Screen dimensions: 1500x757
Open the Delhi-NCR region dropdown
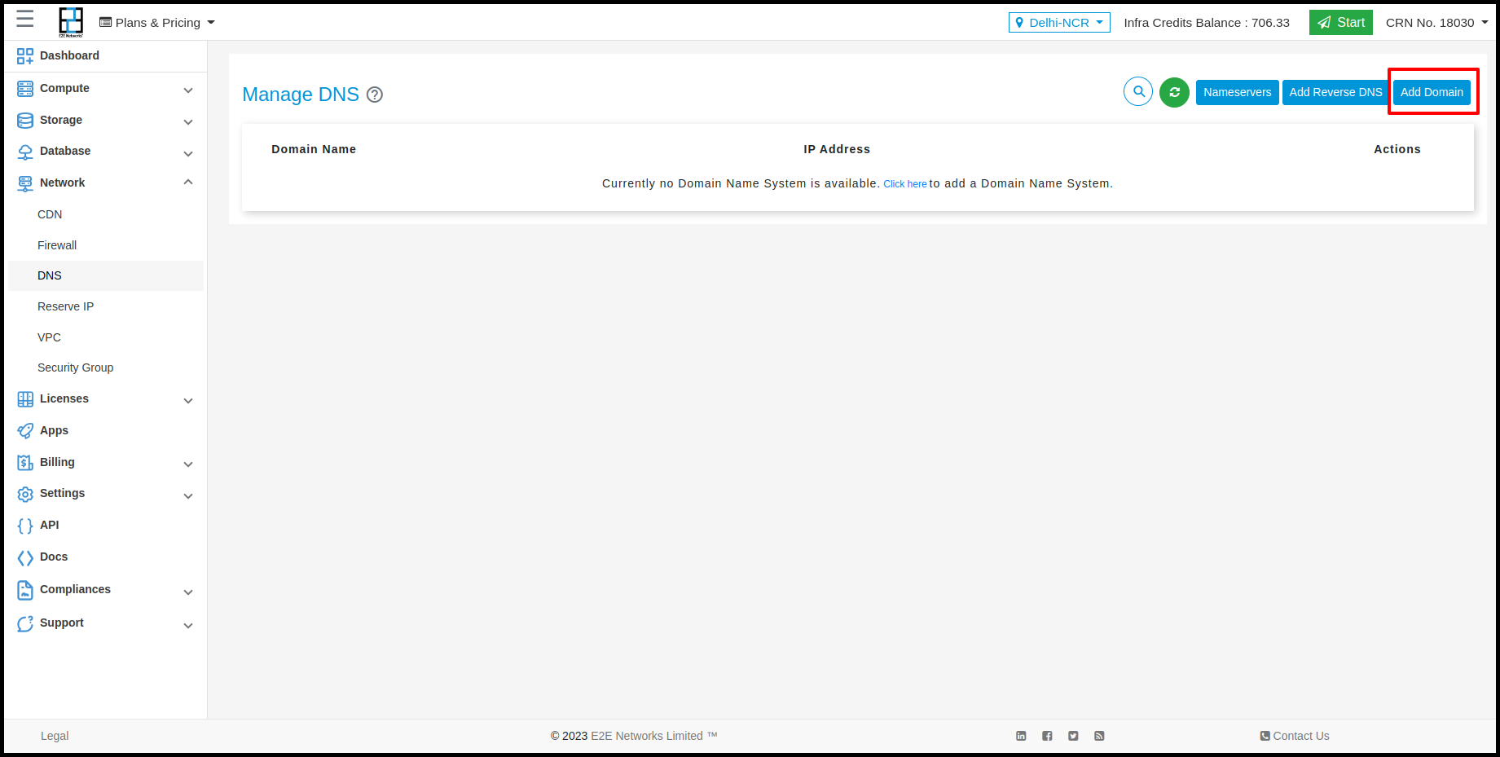coord(1059,22)
